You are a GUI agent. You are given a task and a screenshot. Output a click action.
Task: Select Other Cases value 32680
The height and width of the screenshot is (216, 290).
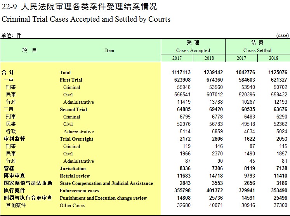184,205
